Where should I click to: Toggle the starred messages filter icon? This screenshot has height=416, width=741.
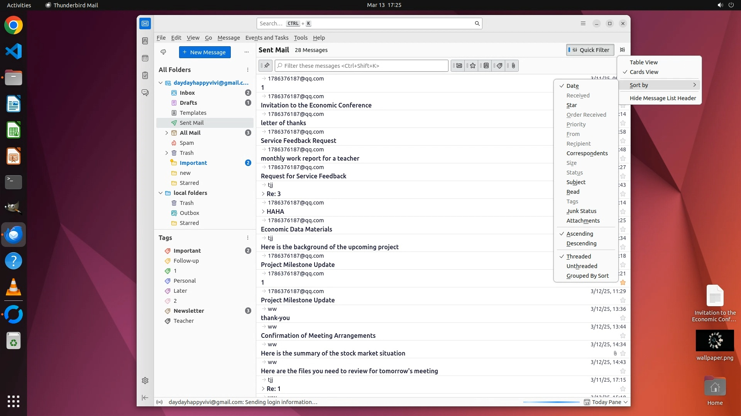472,66
